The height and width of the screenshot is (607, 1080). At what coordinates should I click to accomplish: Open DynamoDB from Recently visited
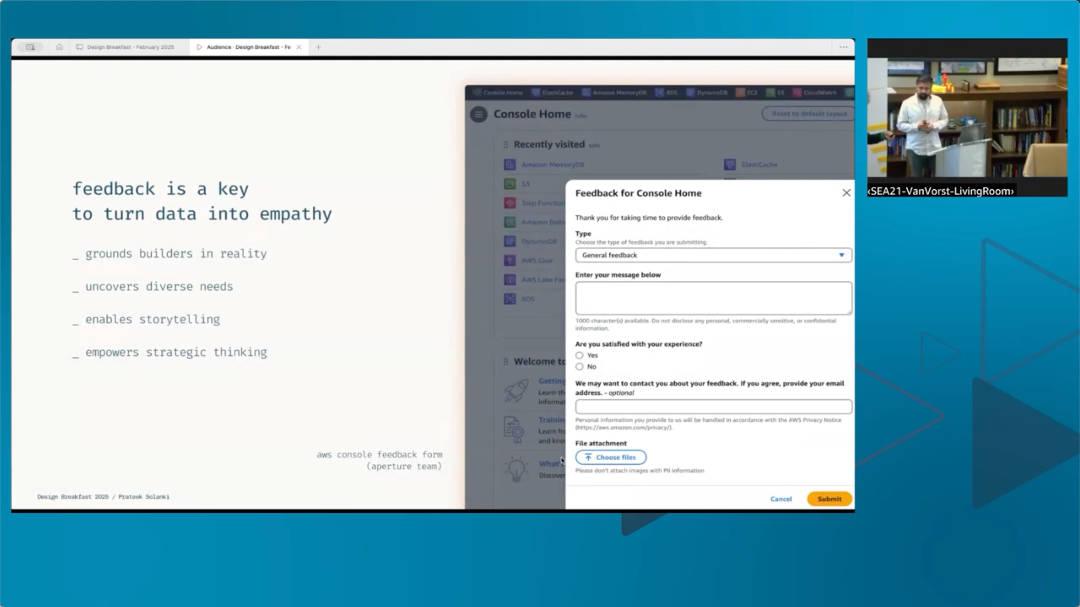[538, 241]
